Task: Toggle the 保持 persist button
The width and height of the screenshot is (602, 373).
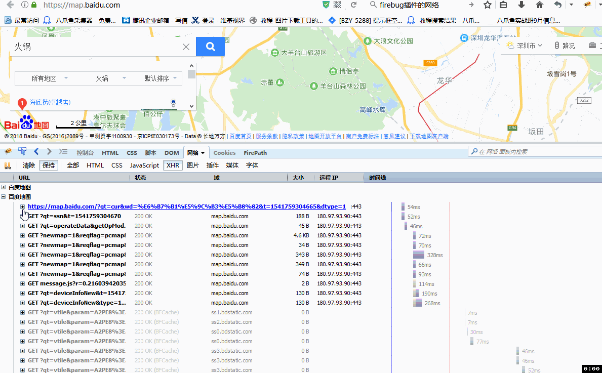Action: pos(49,165)
